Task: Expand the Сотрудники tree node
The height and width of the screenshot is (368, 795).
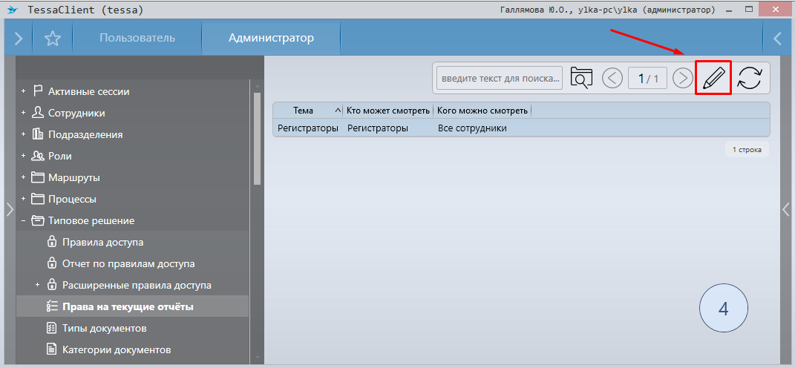Action: tap(23, 114)
